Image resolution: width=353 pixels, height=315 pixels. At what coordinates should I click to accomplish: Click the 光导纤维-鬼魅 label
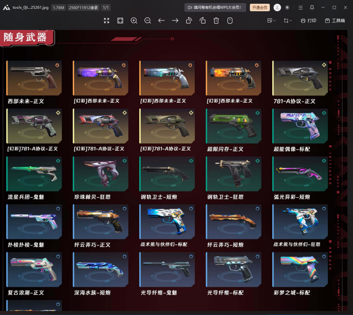click(159, 293)
